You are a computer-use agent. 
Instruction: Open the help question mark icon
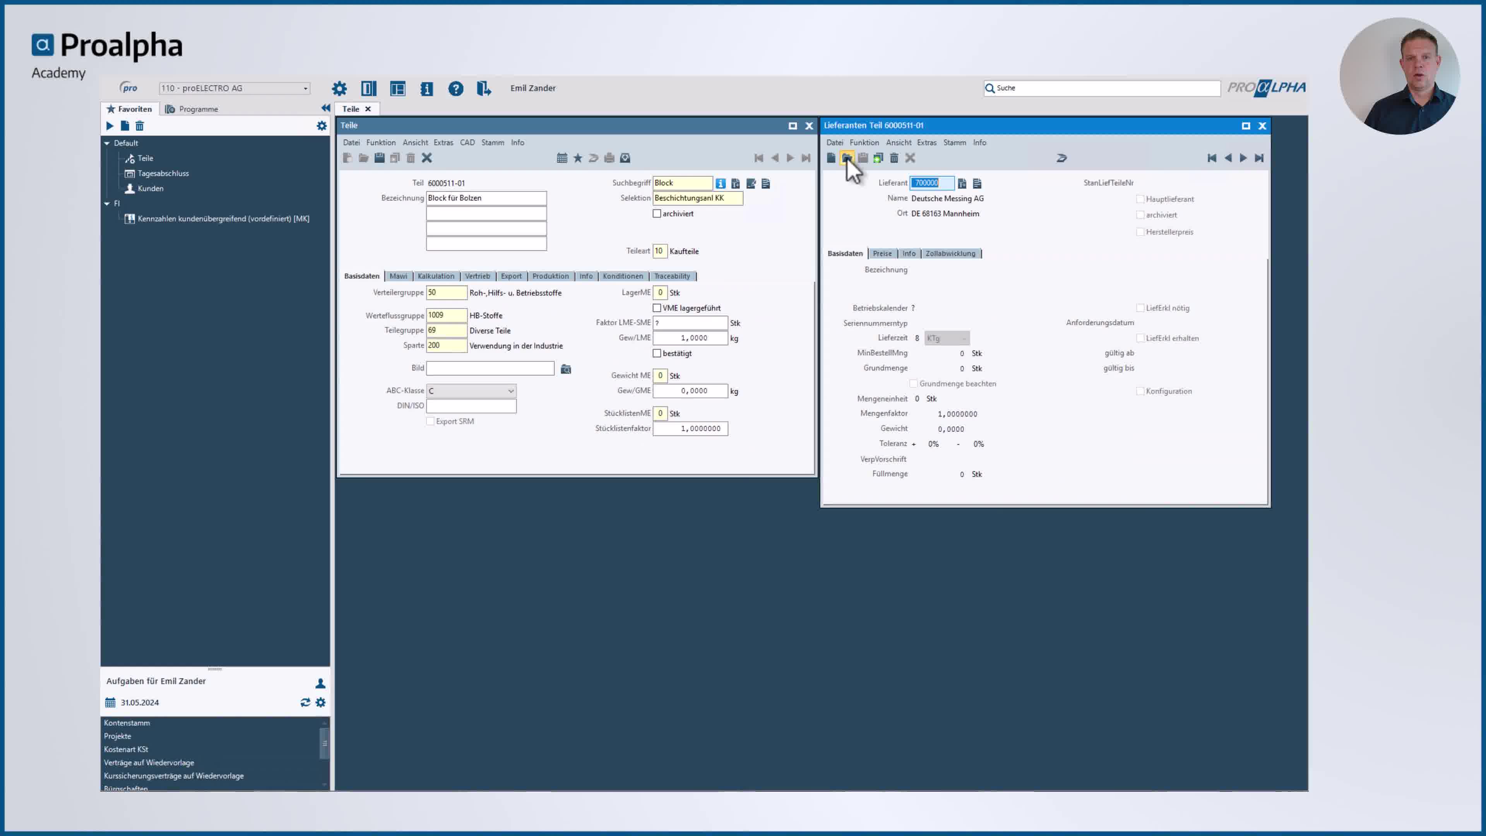click(x=456, y=88)
